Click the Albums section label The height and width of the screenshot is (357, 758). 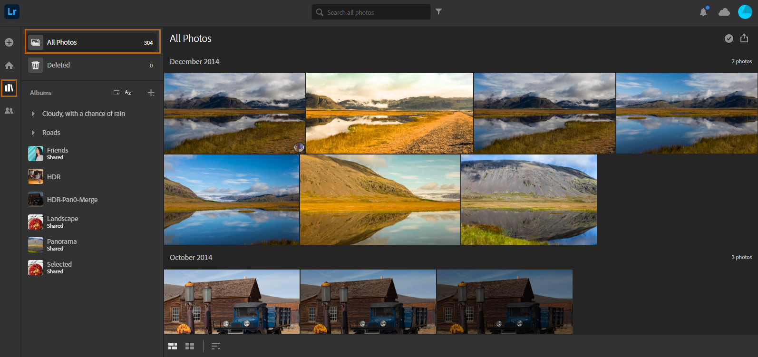[41, 93]
